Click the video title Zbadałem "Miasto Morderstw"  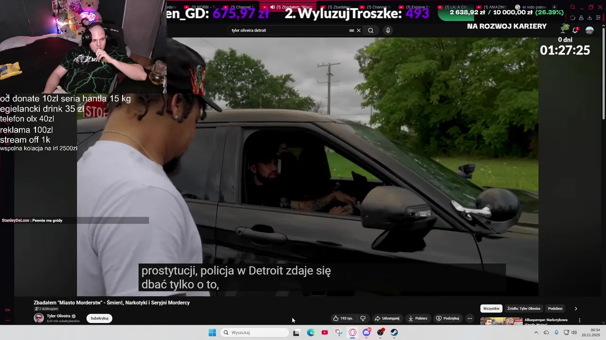pos(112,303)
